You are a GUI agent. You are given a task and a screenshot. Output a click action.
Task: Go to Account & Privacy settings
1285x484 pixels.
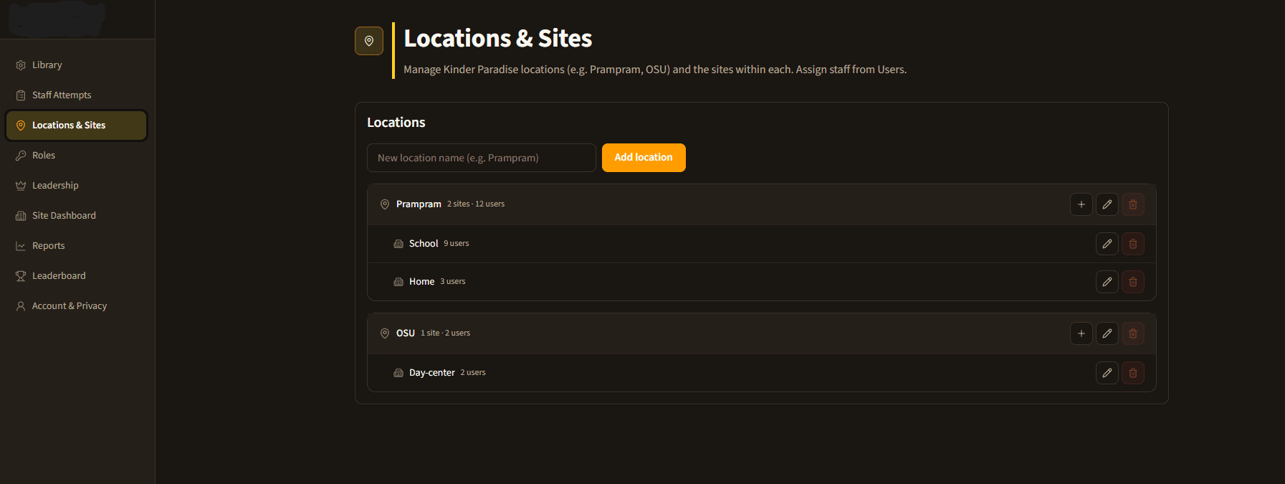(x=77, y=306)
